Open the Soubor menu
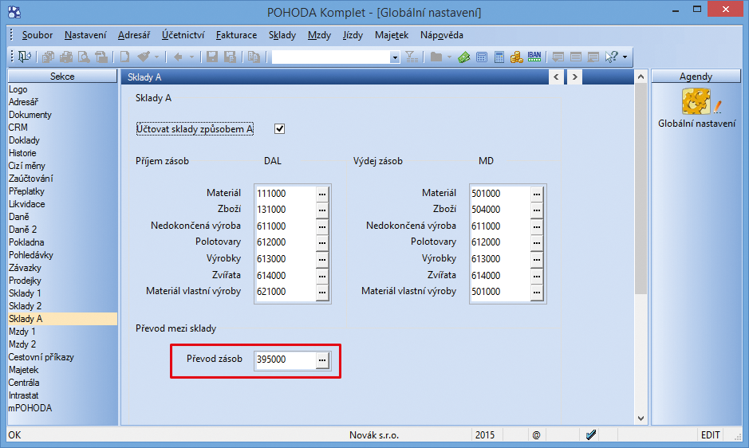The height and width of the screenshot is (448, 749). tap(37, 35)
